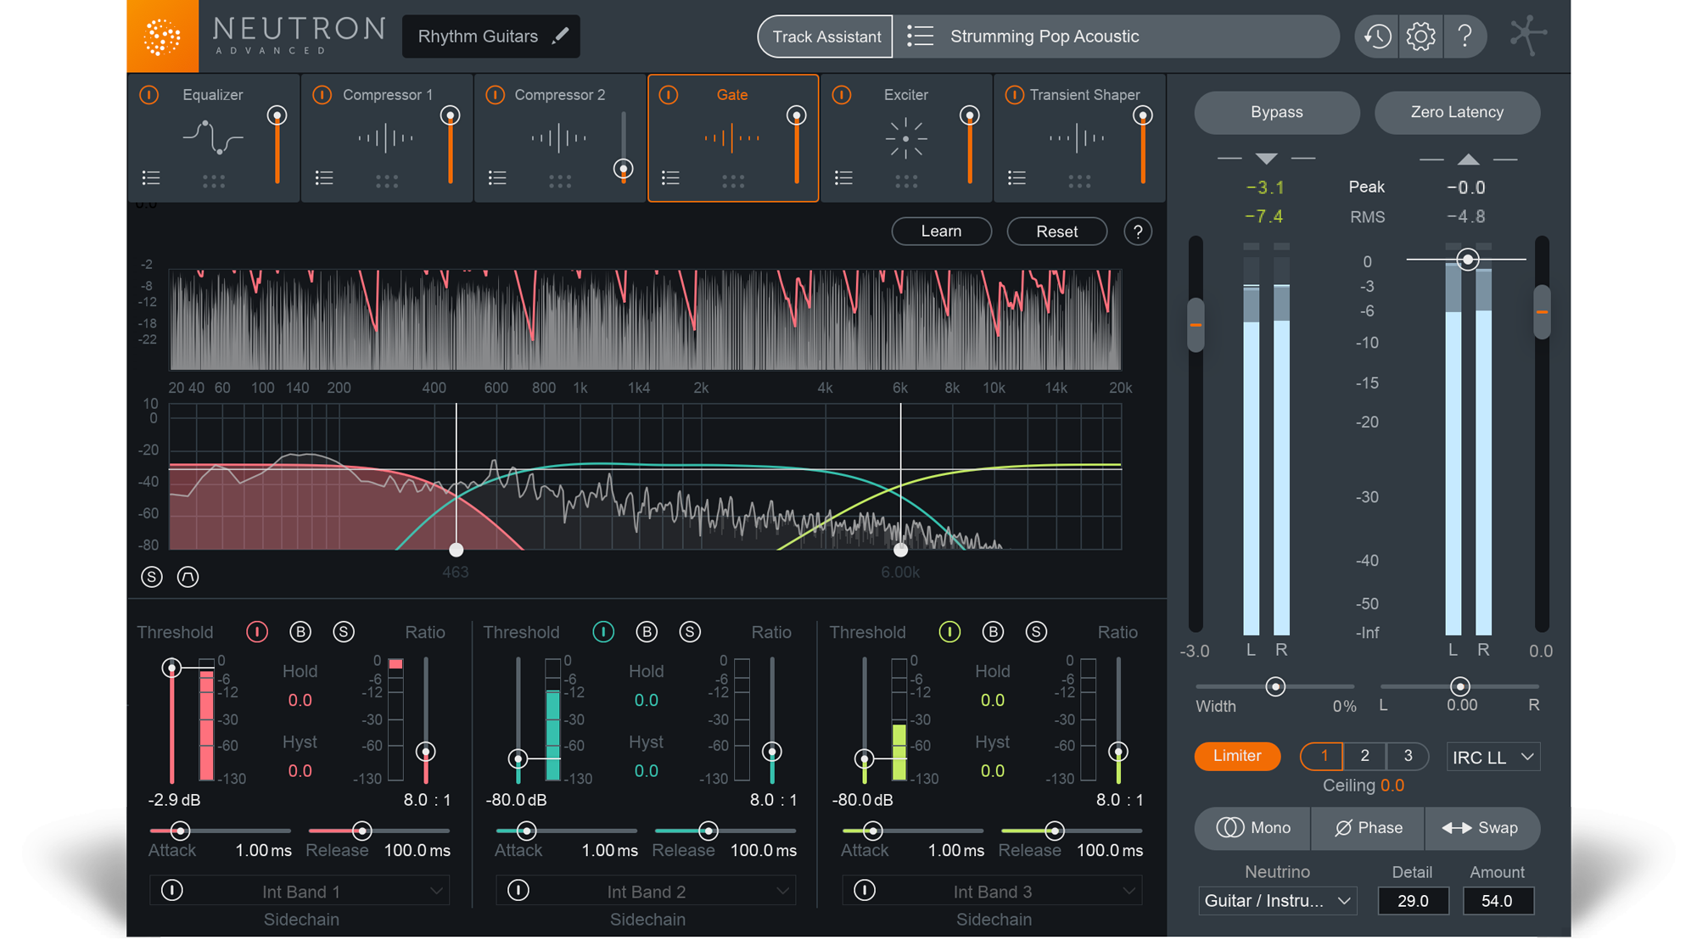Click the Mono button
The width and height of the screenshot is (1697, 951).
(1253, 828)
